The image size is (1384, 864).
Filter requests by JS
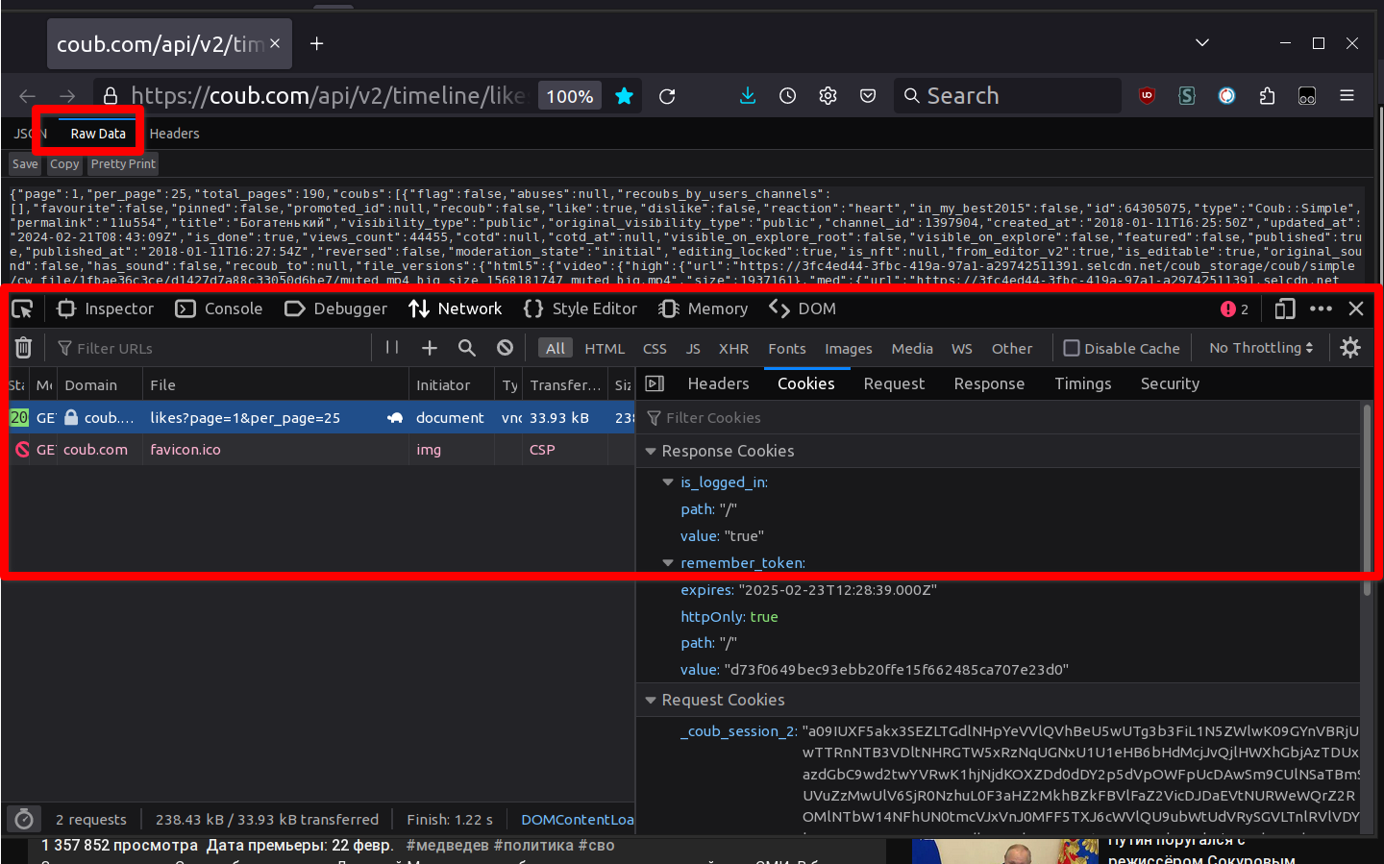tap(693, 348)
